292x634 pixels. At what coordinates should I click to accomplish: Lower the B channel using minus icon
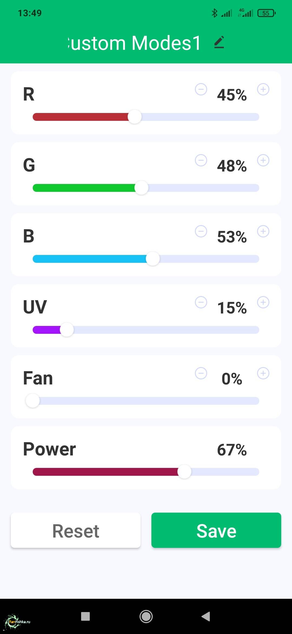tap(201, 231)
